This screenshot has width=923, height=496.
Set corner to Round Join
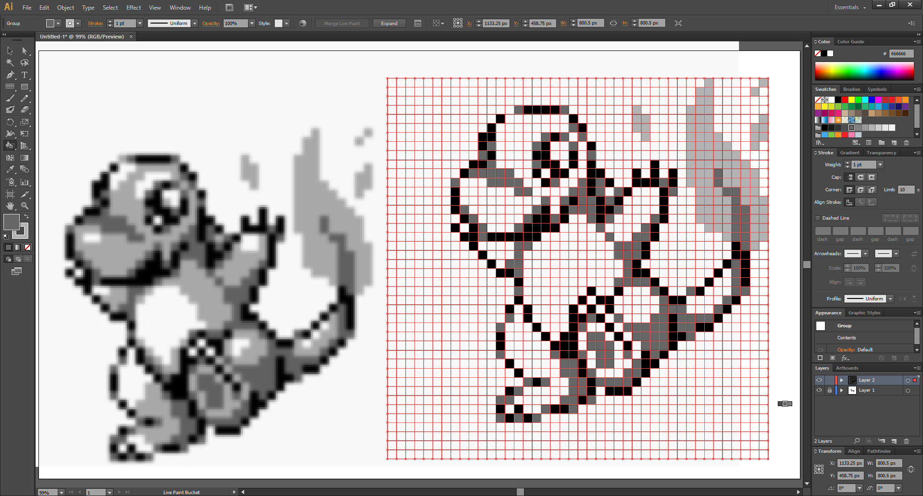pos(861,190)
